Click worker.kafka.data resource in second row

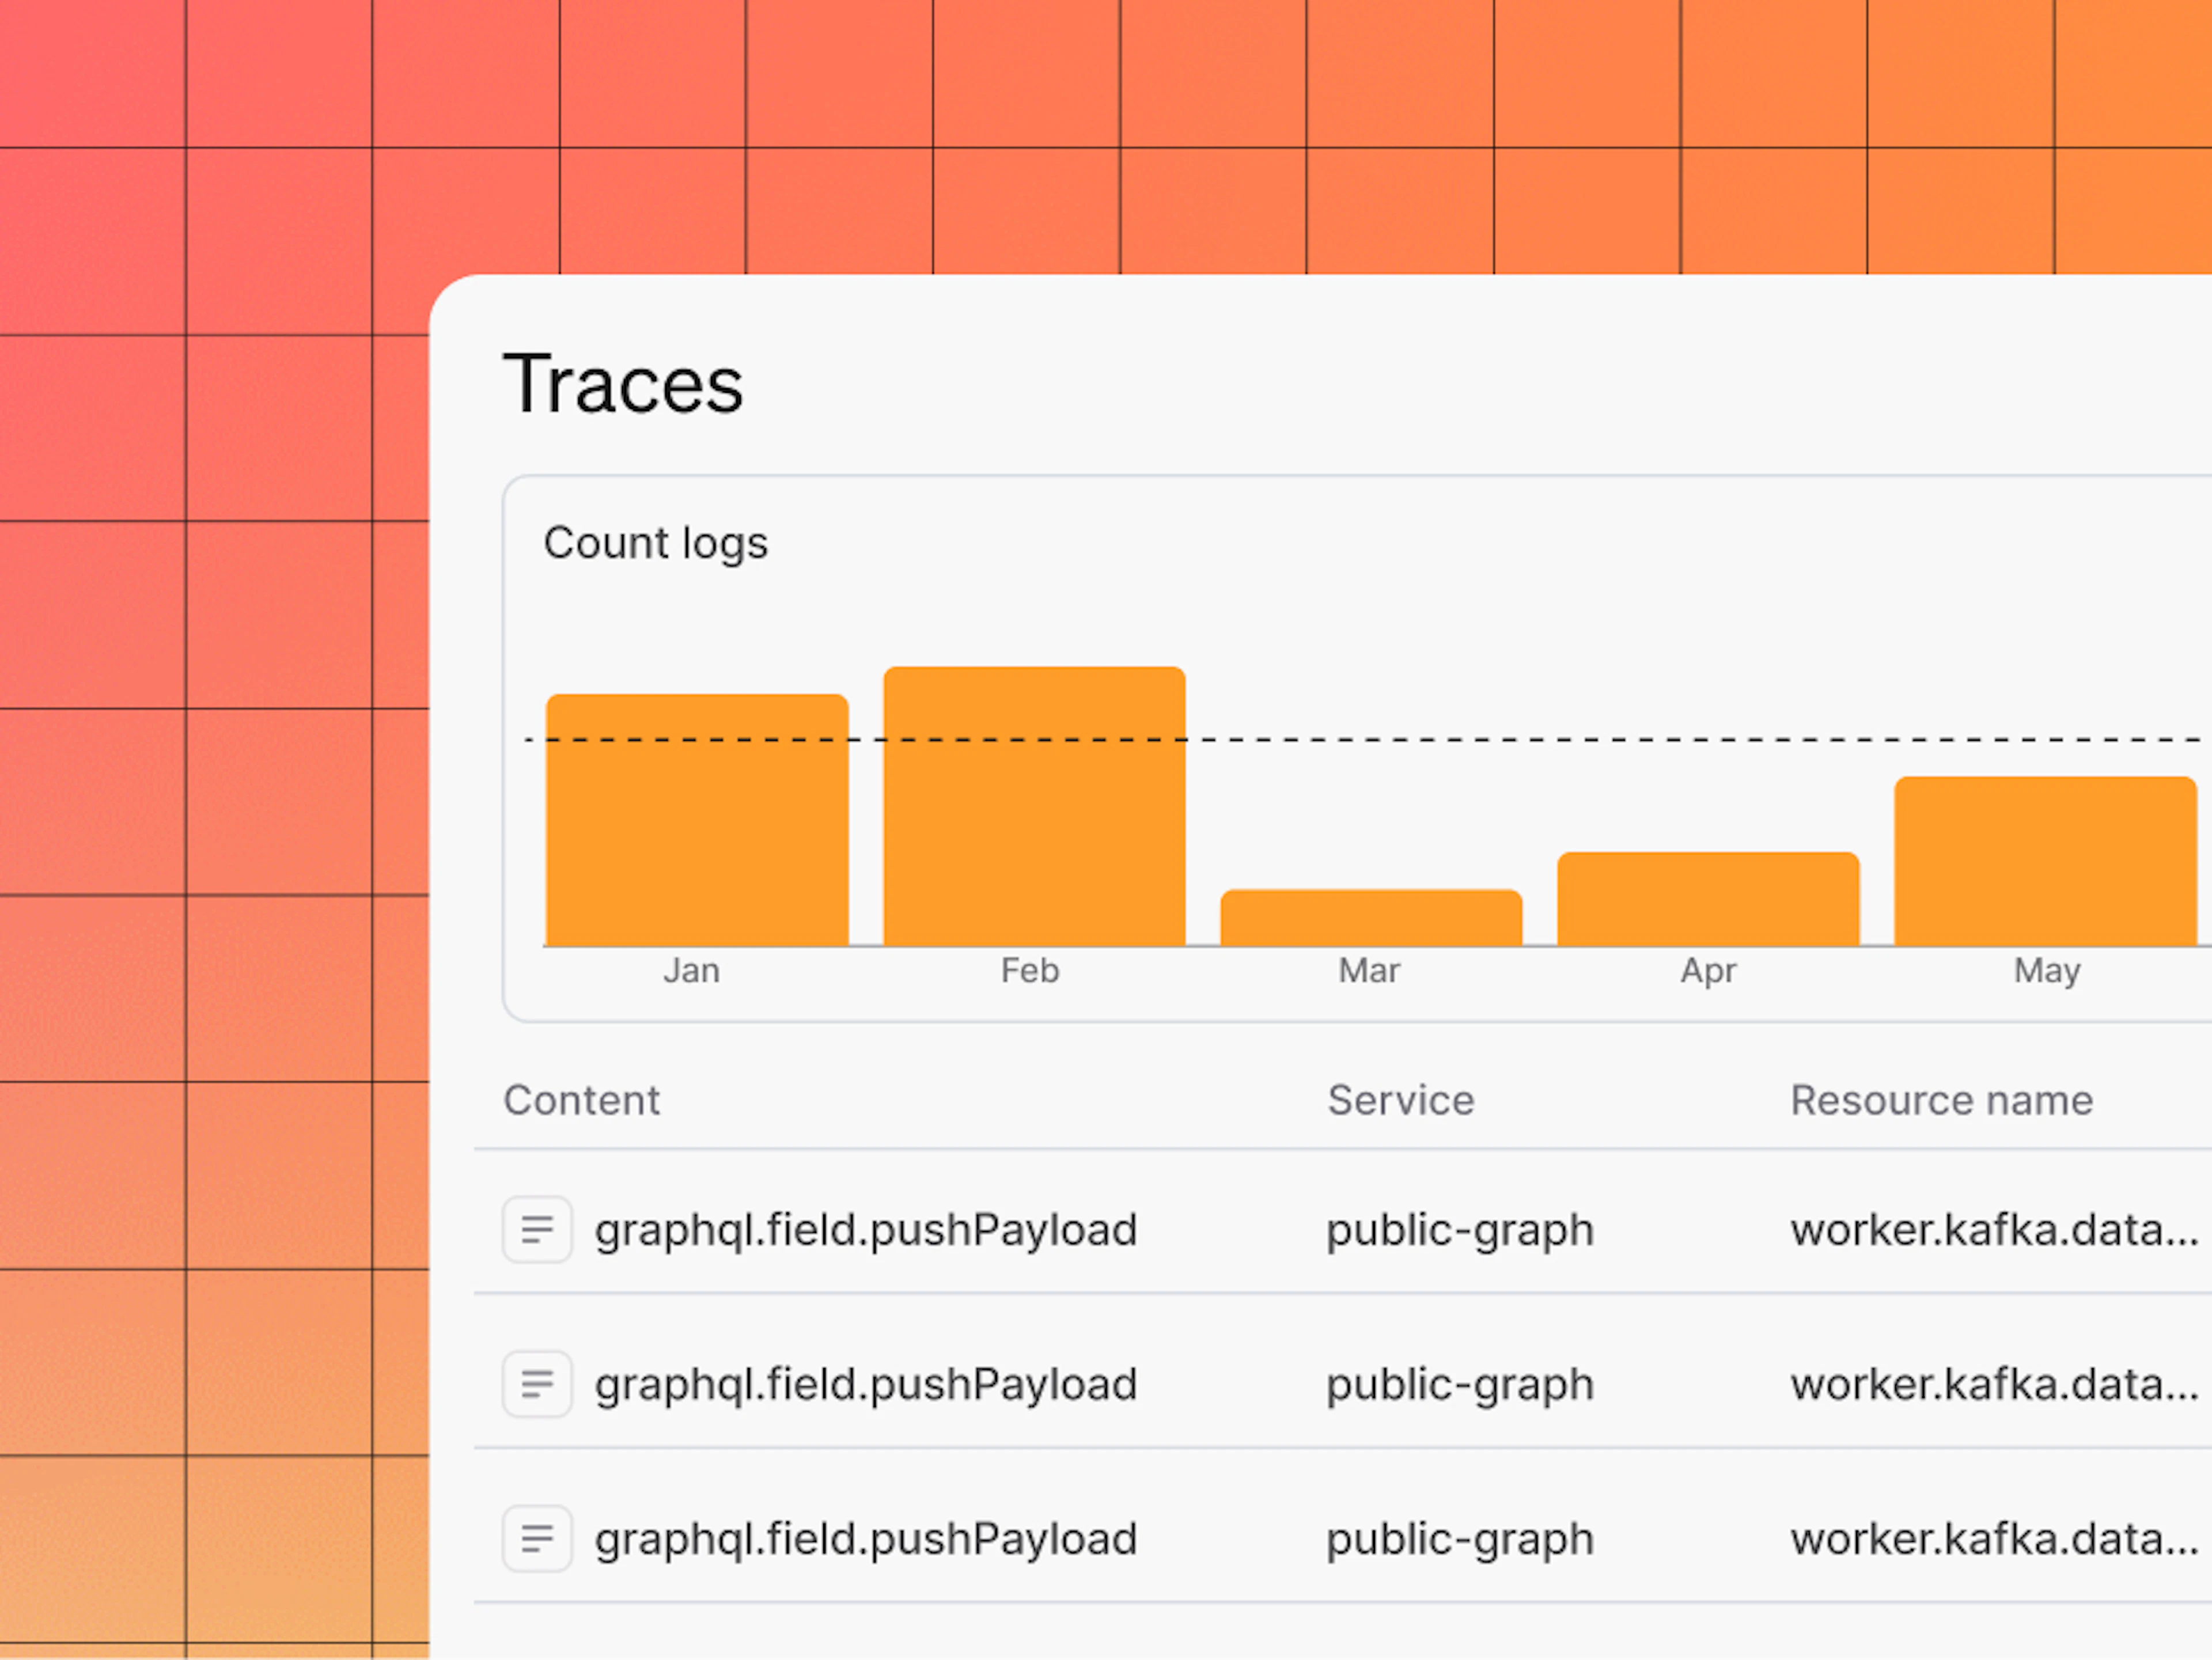tap(1995, 1385)
